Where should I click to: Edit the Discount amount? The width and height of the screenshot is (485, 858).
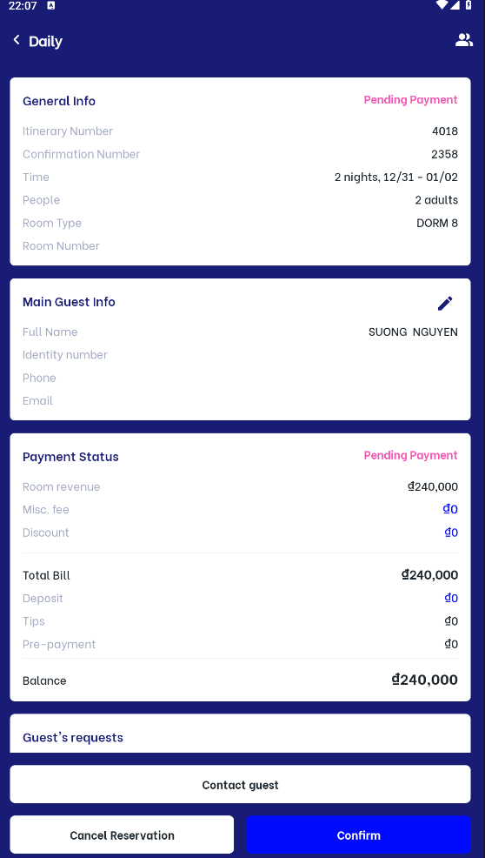tap(450, 533)
